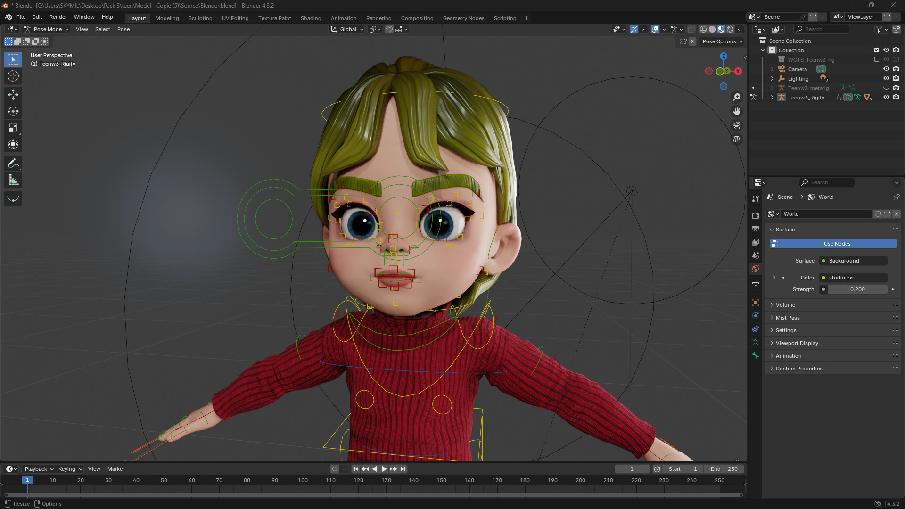Image resolution: width=905 pixels, height=509 pixels.
Task: Open the Output properties tab icon
Action: tap(756, 229)
